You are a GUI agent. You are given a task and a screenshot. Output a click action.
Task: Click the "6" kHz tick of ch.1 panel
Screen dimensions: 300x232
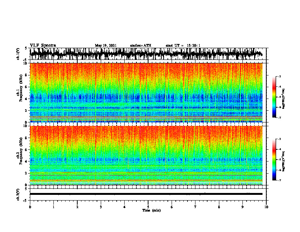click(27, 87)
